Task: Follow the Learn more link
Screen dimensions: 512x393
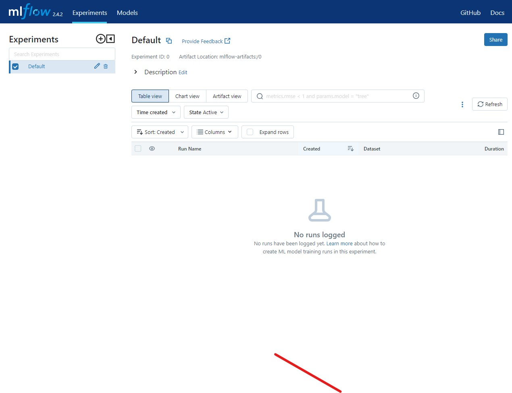Action: pos(339,243)
